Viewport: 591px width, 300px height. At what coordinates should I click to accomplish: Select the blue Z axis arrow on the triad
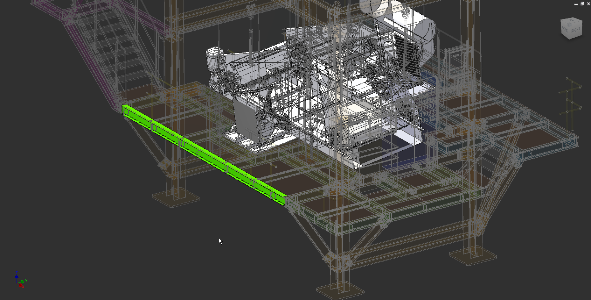point(17,277)
